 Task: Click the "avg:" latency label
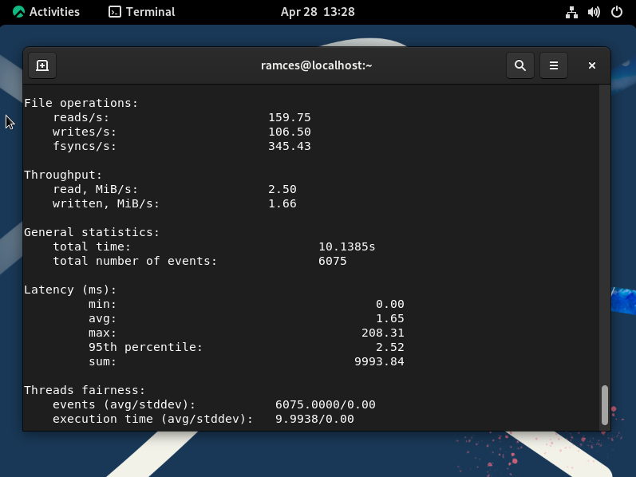point(102,319)
